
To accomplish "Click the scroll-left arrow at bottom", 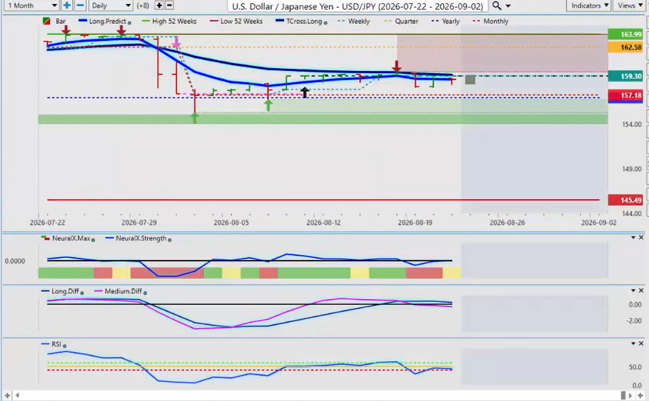I will 18,396.
